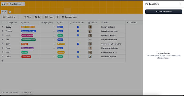The image size is (184, 96).
Task: Open Coco's photo thumbnail
Action: (x=90, y=52)
